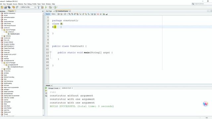Image resolution: width=212 pixels, height=119 pixels.
Task: Open the Debug Project dropdown arrow
Action: (x=53, y=7)
